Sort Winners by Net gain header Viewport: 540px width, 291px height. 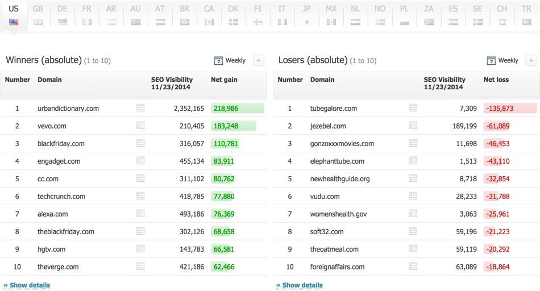pyautogui.click(x=224, y=80)
